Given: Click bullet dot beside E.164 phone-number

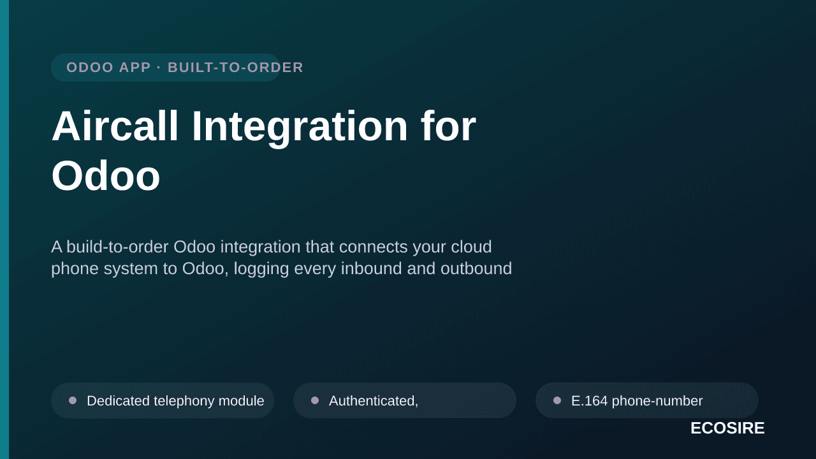Looking at the screenshot, I should click(x=557, y=400).
